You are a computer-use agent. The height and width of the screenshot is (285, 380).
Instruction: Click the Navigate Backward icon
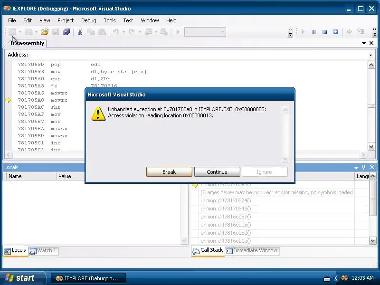148,32
